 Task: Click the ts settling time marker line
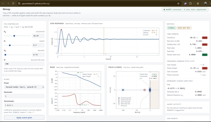coord(104,41)
